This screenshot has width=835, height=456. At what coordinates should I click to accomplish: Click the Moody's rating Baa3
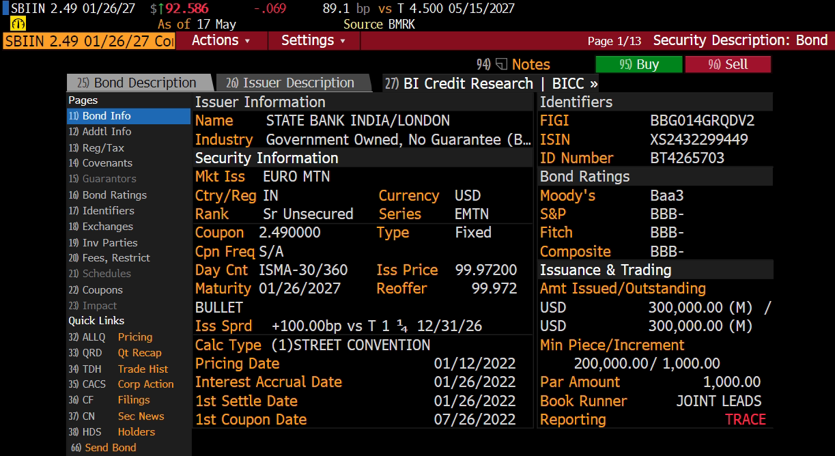click(667, 195)
